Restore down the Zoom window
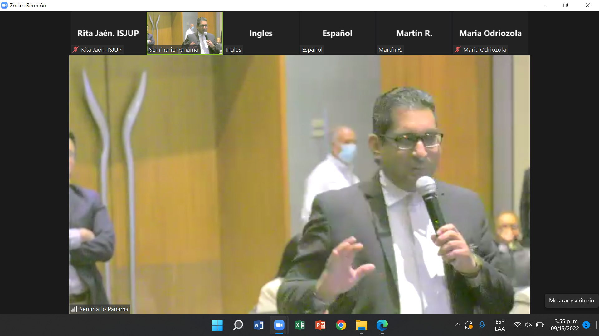The height and width of the screenshot is (336, 599). coord(565,5)
